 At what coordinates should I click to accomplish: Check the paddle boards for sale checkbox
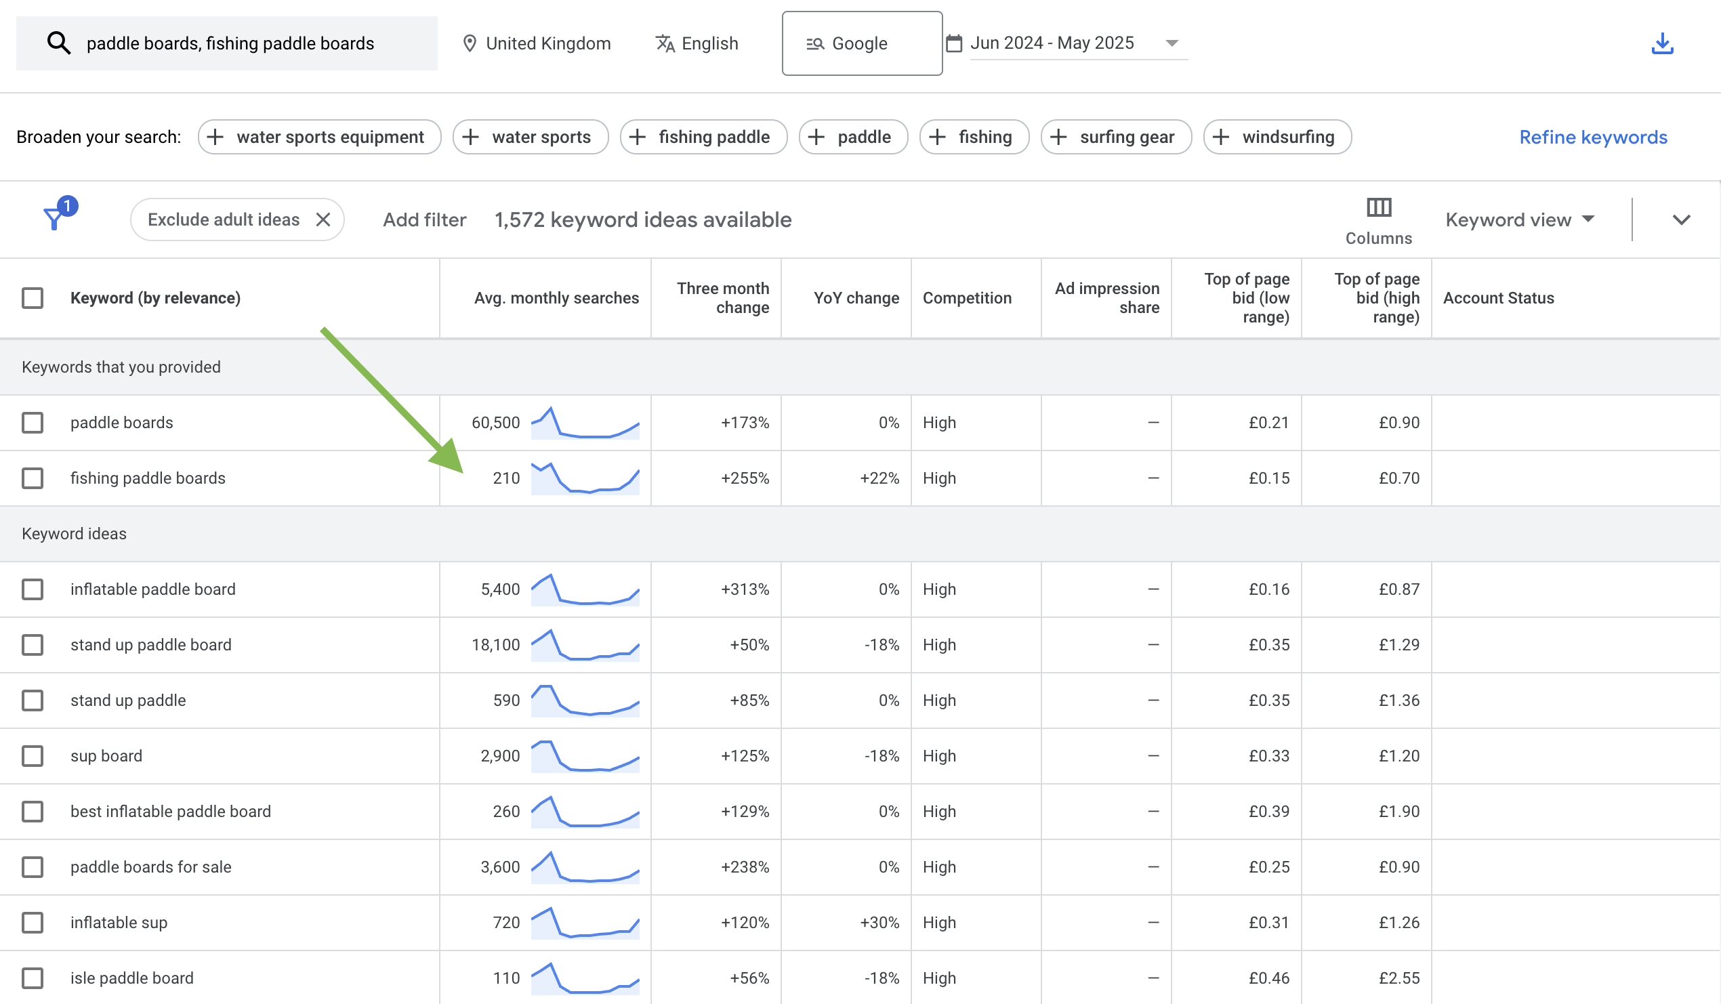click(x=32, y=867)
